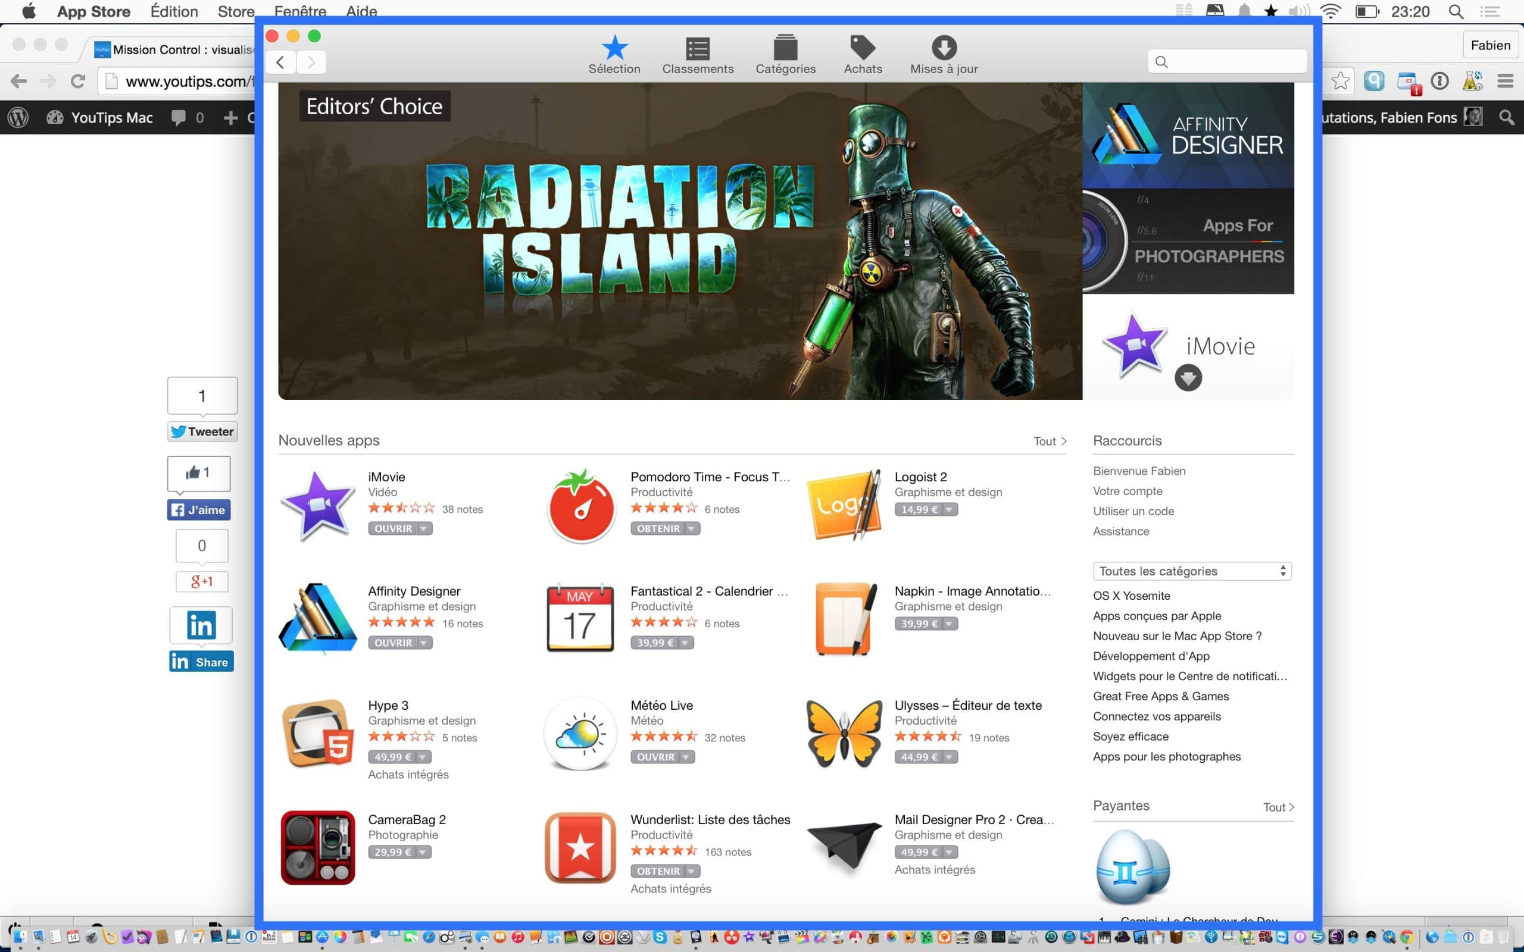1524x952 pixels.
Task: Switch to the Classements tab
Action: (698, 56)
